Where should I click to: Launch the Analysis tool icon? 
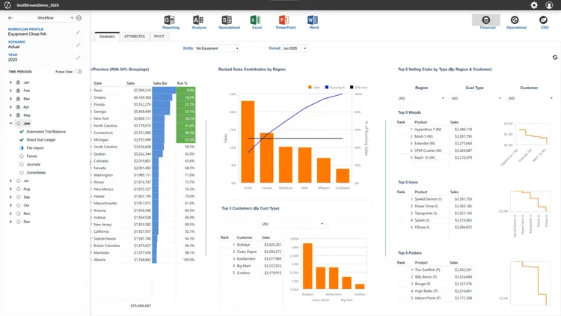tap(198, 19)
